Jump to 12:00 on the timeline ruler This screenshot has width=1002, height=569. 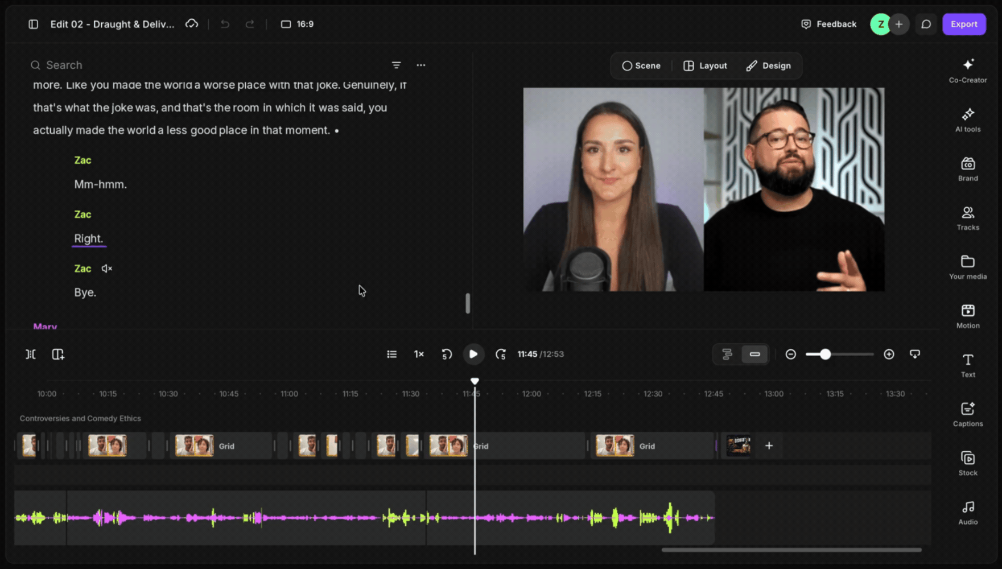[531, 393]
